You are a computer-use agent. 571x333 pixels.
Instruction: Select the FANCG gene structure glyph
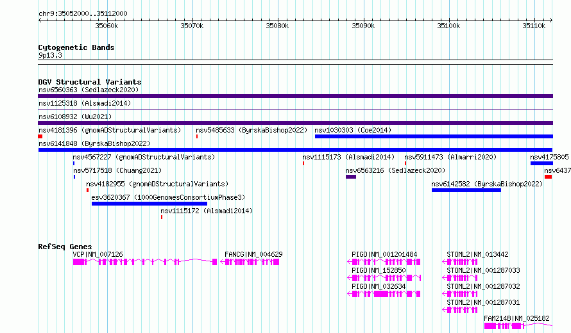pos(250,262)
